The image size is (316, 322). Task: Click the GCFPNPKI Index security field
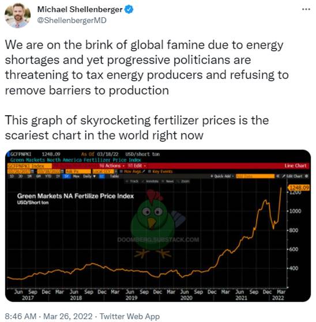[x=29, y=166]
